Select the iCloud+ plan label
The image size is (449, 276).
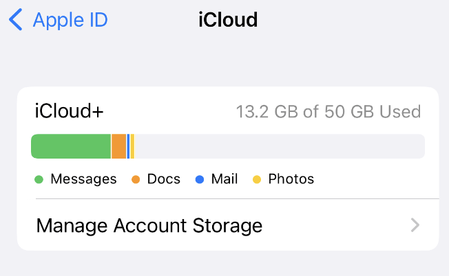pos(69,111)
